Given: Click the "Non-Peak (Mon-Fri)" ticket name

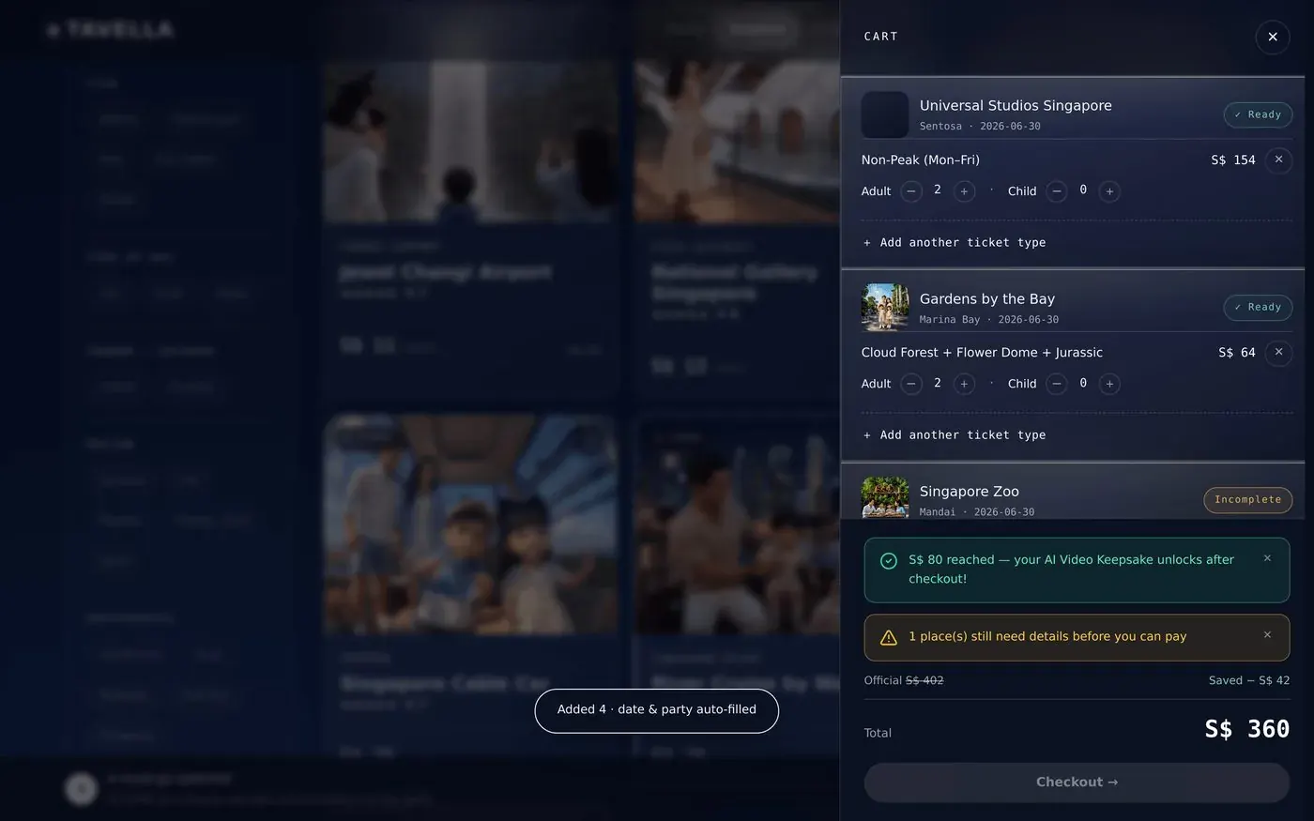Looking at the screenshot, I should point(921,160).
